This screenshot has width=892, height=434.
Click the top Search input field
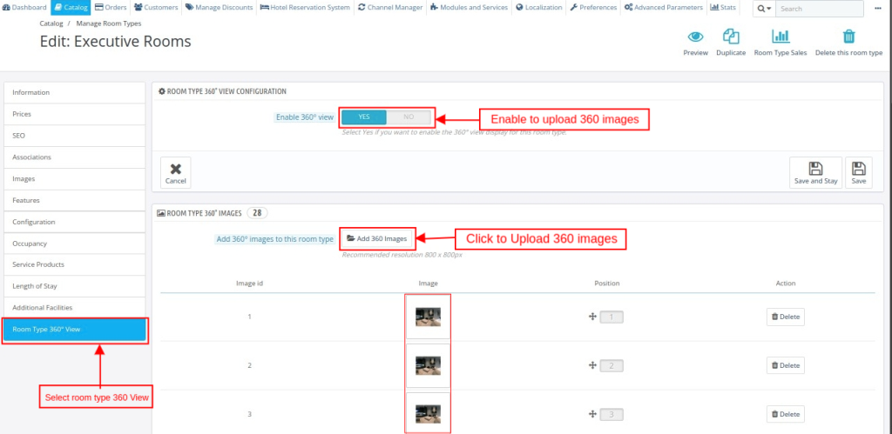tap(818, 9)
